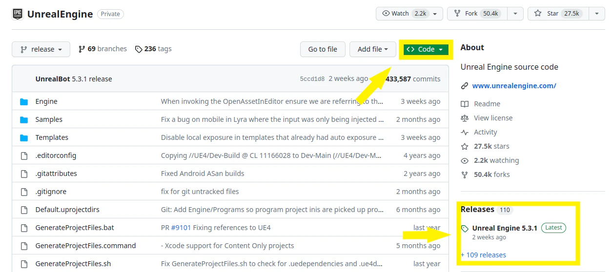Click the eye icon beside 2.2k watching
613x272 pixels.
(x=465, y=160)
